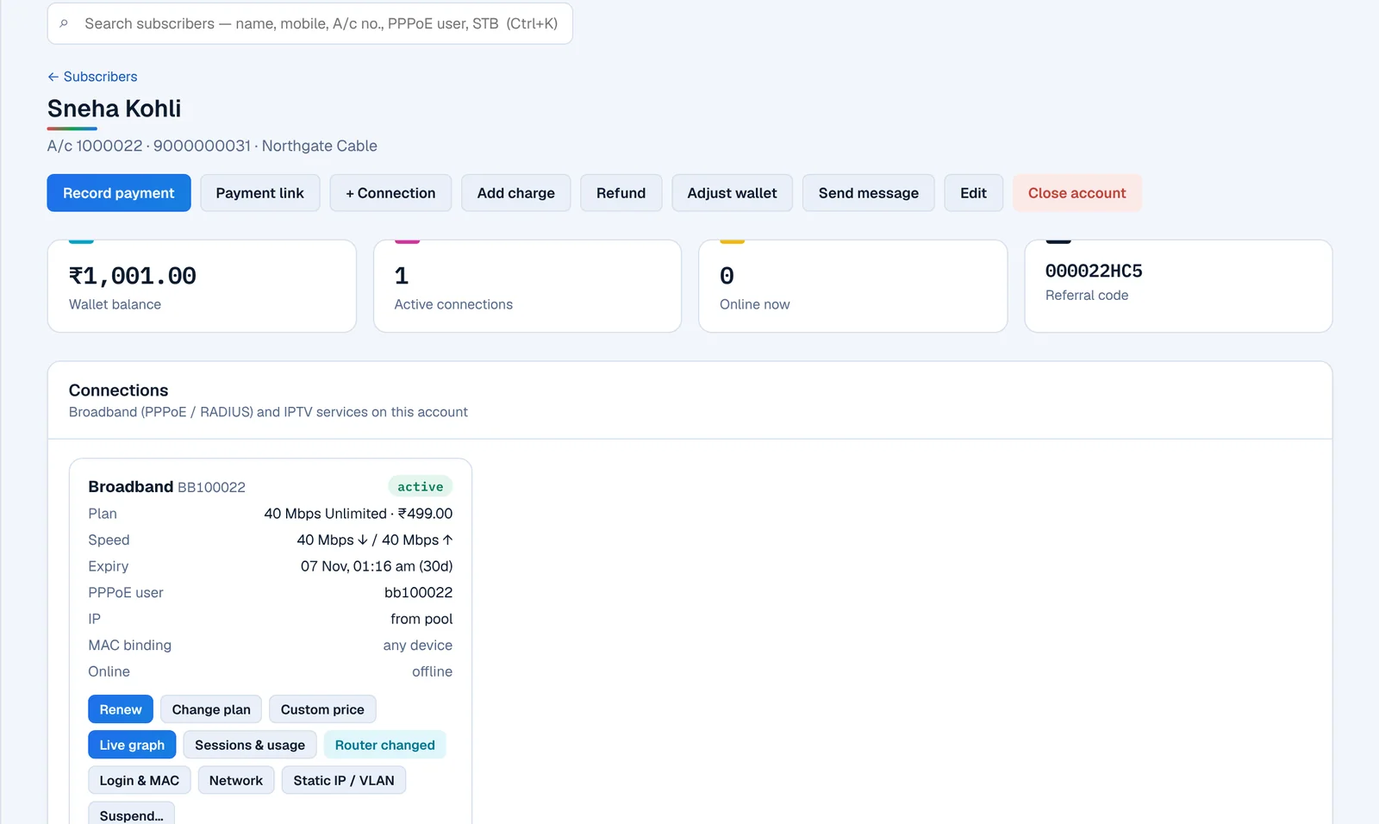Open Login & MAC settings
The image size is (1379, 824).
pyautogui.click(x=140, y=780)
